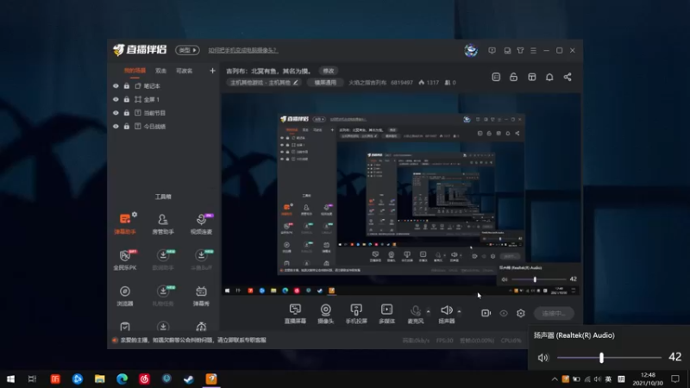Open the title bar hamburger menu
The image size is (690, 388).
pos(533,51)
